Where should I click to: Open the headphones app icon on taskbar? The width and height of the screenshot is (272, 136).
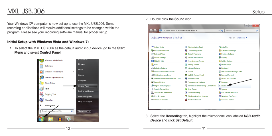(60, 119)
